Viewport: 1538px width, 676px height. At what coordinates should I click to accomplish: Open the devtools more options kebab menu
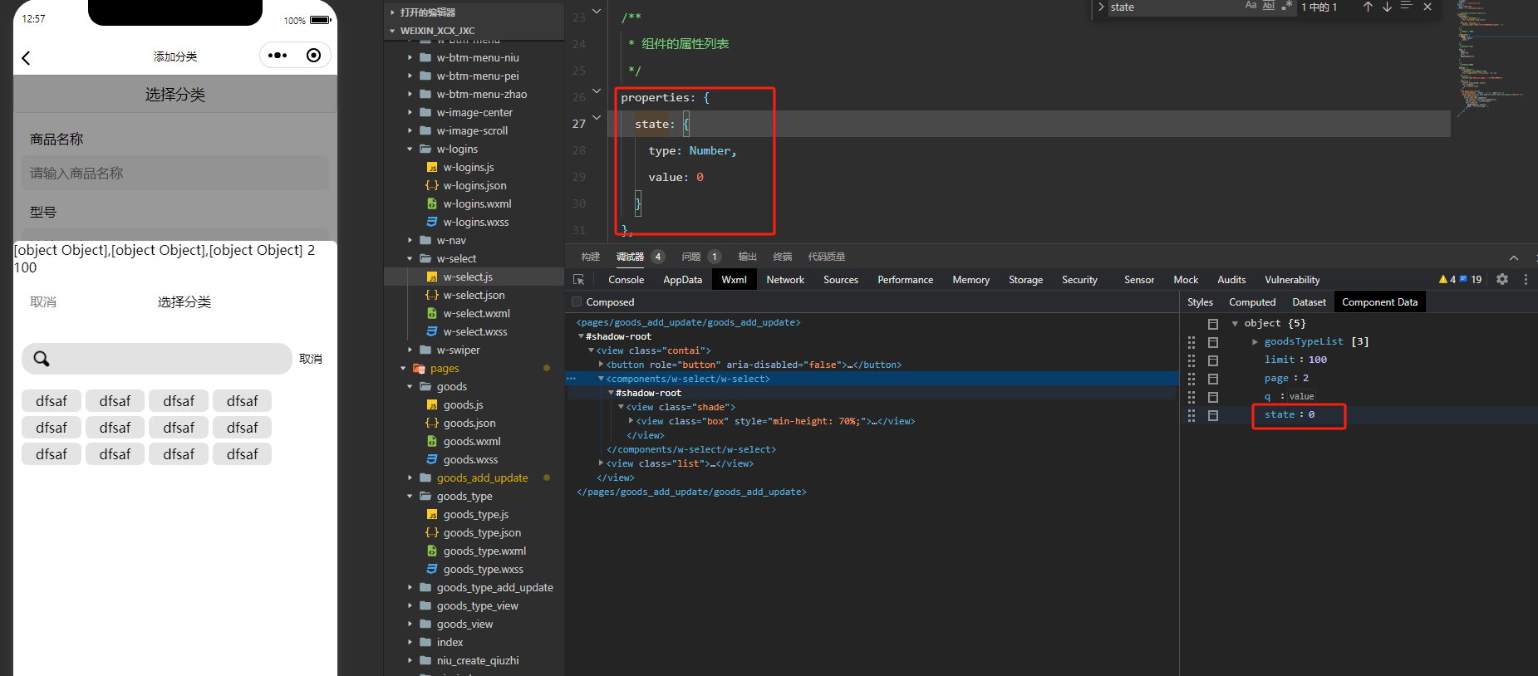[x=1526, y=280]
